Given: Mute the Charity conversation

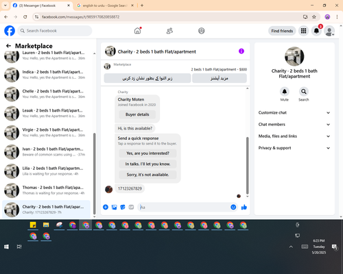Looking at the screenshot, I should click(284, 92).
